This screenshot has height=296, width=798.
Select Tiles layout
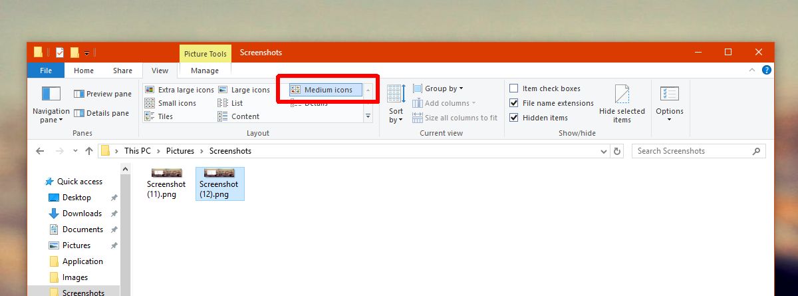[159, 116]
